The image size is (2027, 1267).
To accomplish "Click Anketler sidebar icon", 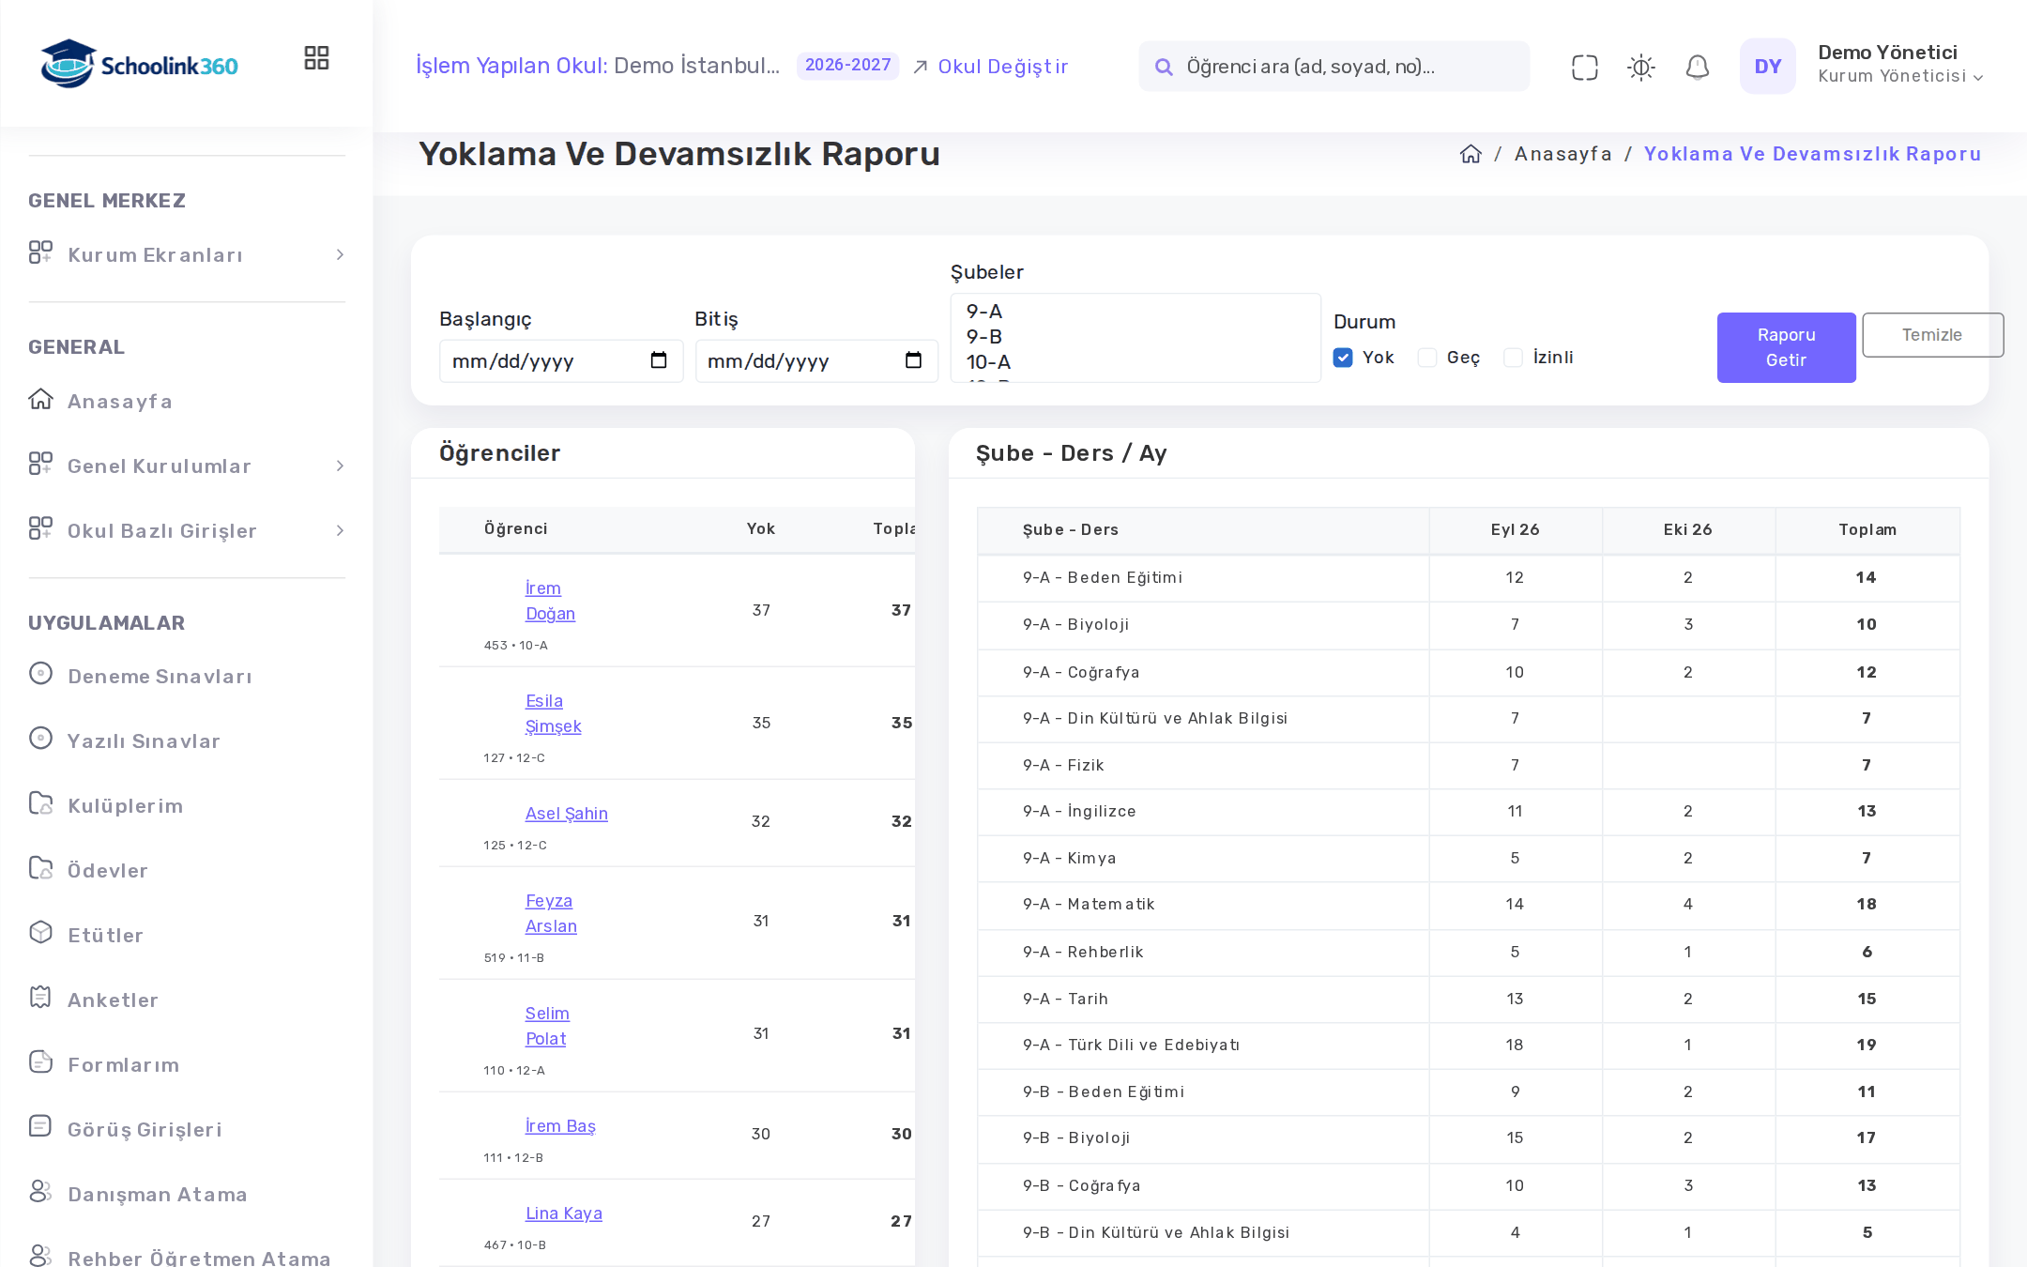I will pos(40,998).
